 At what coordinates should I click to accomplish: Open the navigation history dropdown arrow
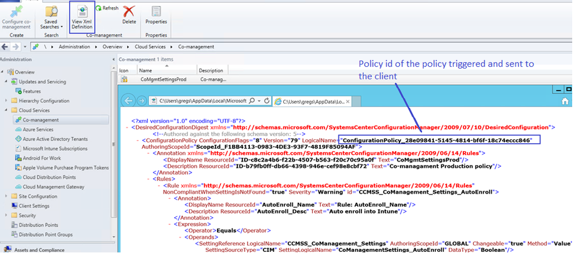tap(25, 47)
